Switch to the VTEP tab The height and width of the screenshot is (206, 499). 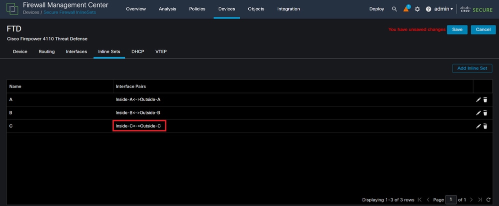click(161, 51)
